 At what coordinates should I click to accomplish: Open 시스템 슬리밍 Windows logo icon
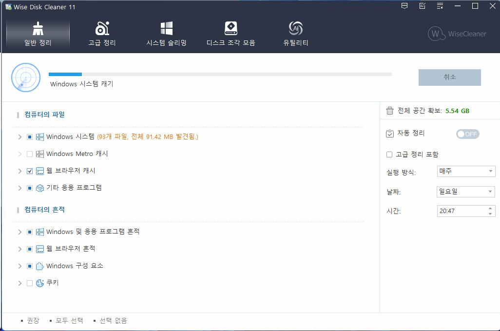point(167,29)
